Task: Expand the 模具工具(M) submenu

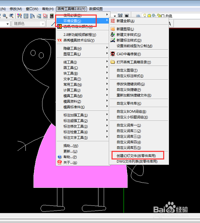Action: pyautogui.click(x=82, y=96)
